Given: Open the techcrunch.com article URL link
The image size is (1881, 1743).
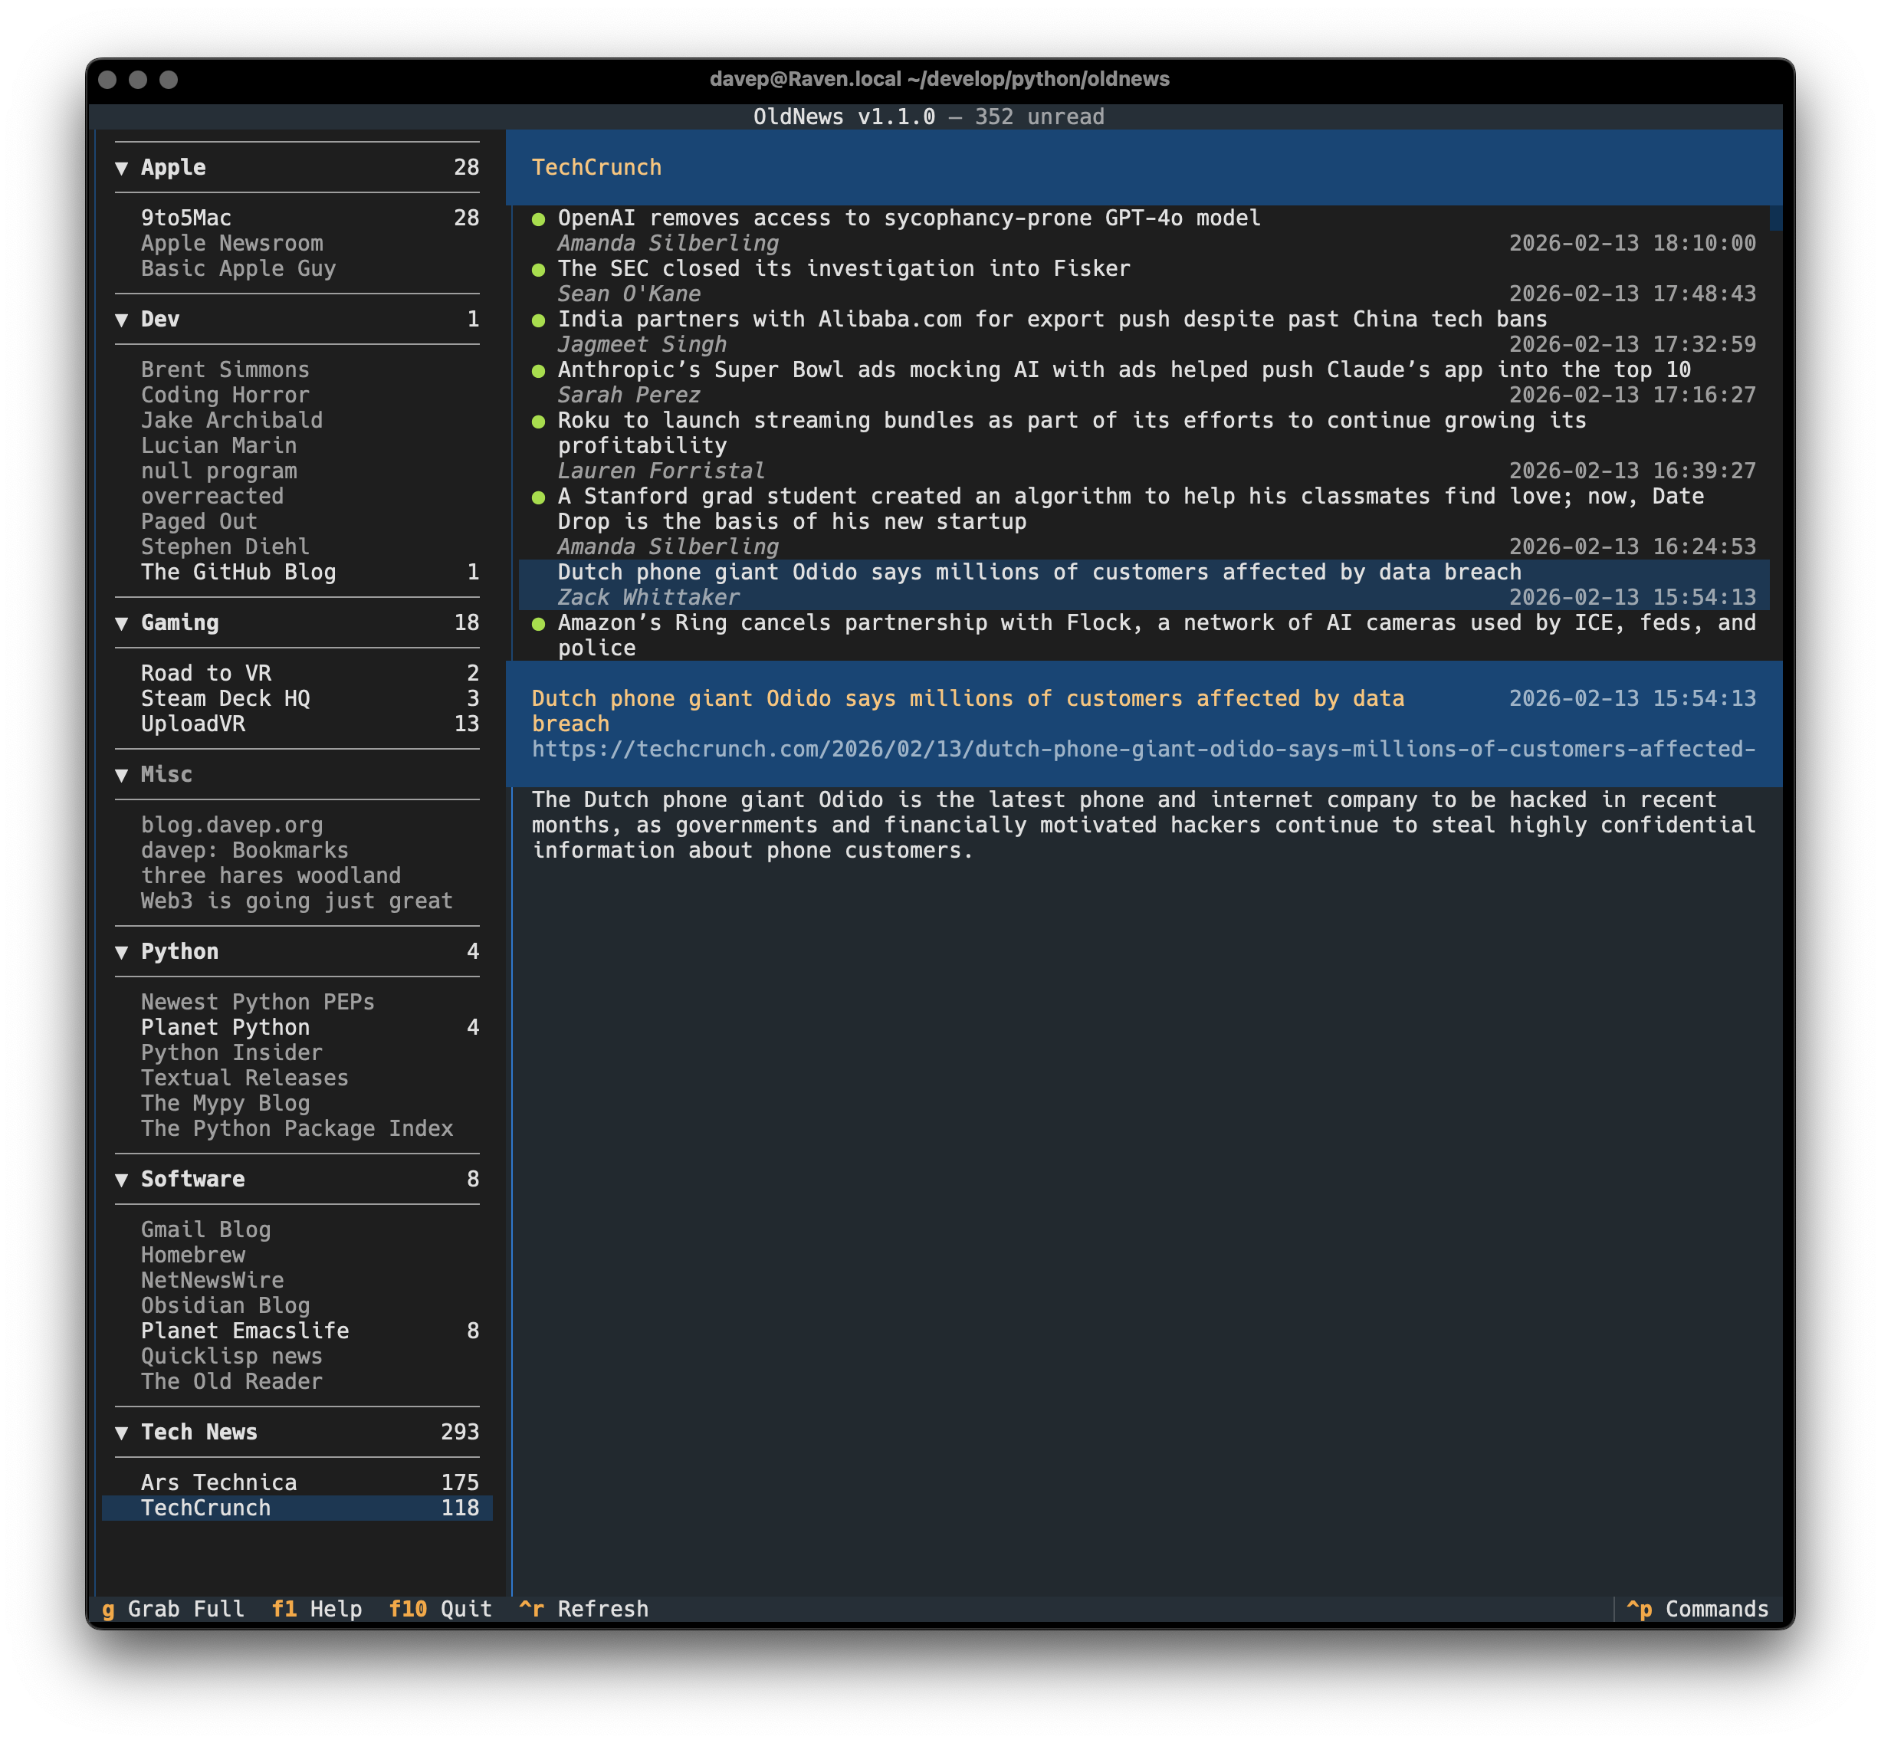Looking at the screenshot, I should (x=1142, y=750).
